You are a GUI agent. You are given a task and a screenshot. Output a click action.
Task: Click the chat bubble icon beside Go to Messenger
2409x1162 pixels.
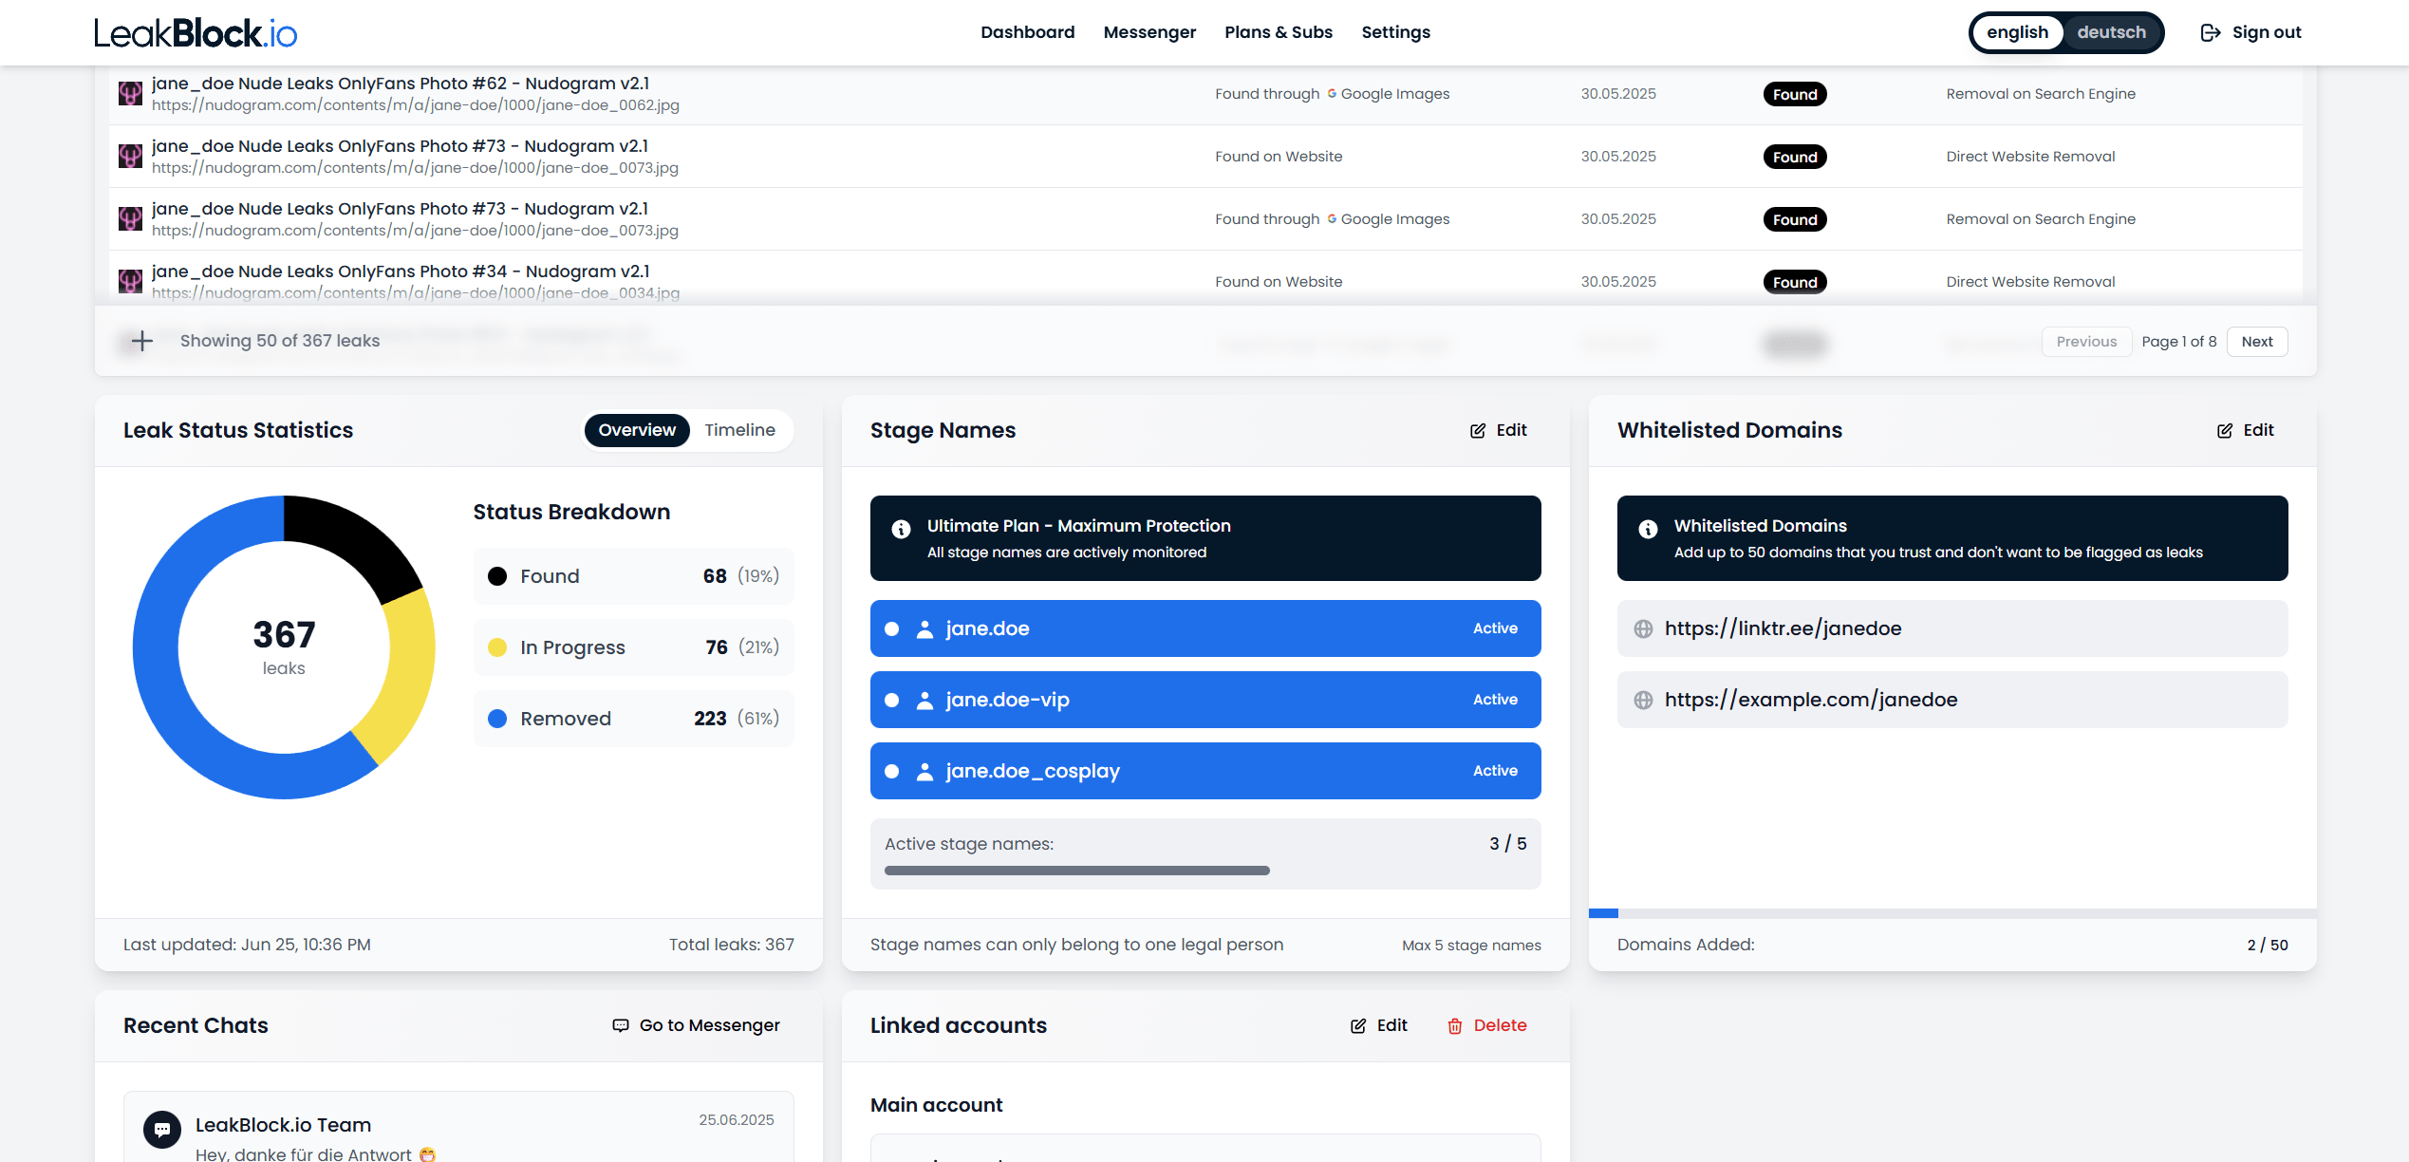(620, 1025)
